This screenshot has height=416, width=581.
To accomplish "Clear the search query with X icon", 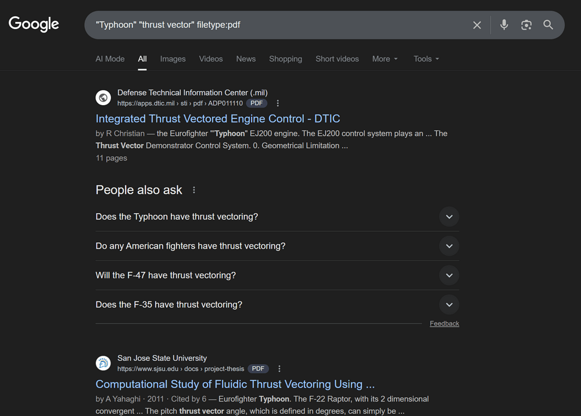I will click(477, 25).
